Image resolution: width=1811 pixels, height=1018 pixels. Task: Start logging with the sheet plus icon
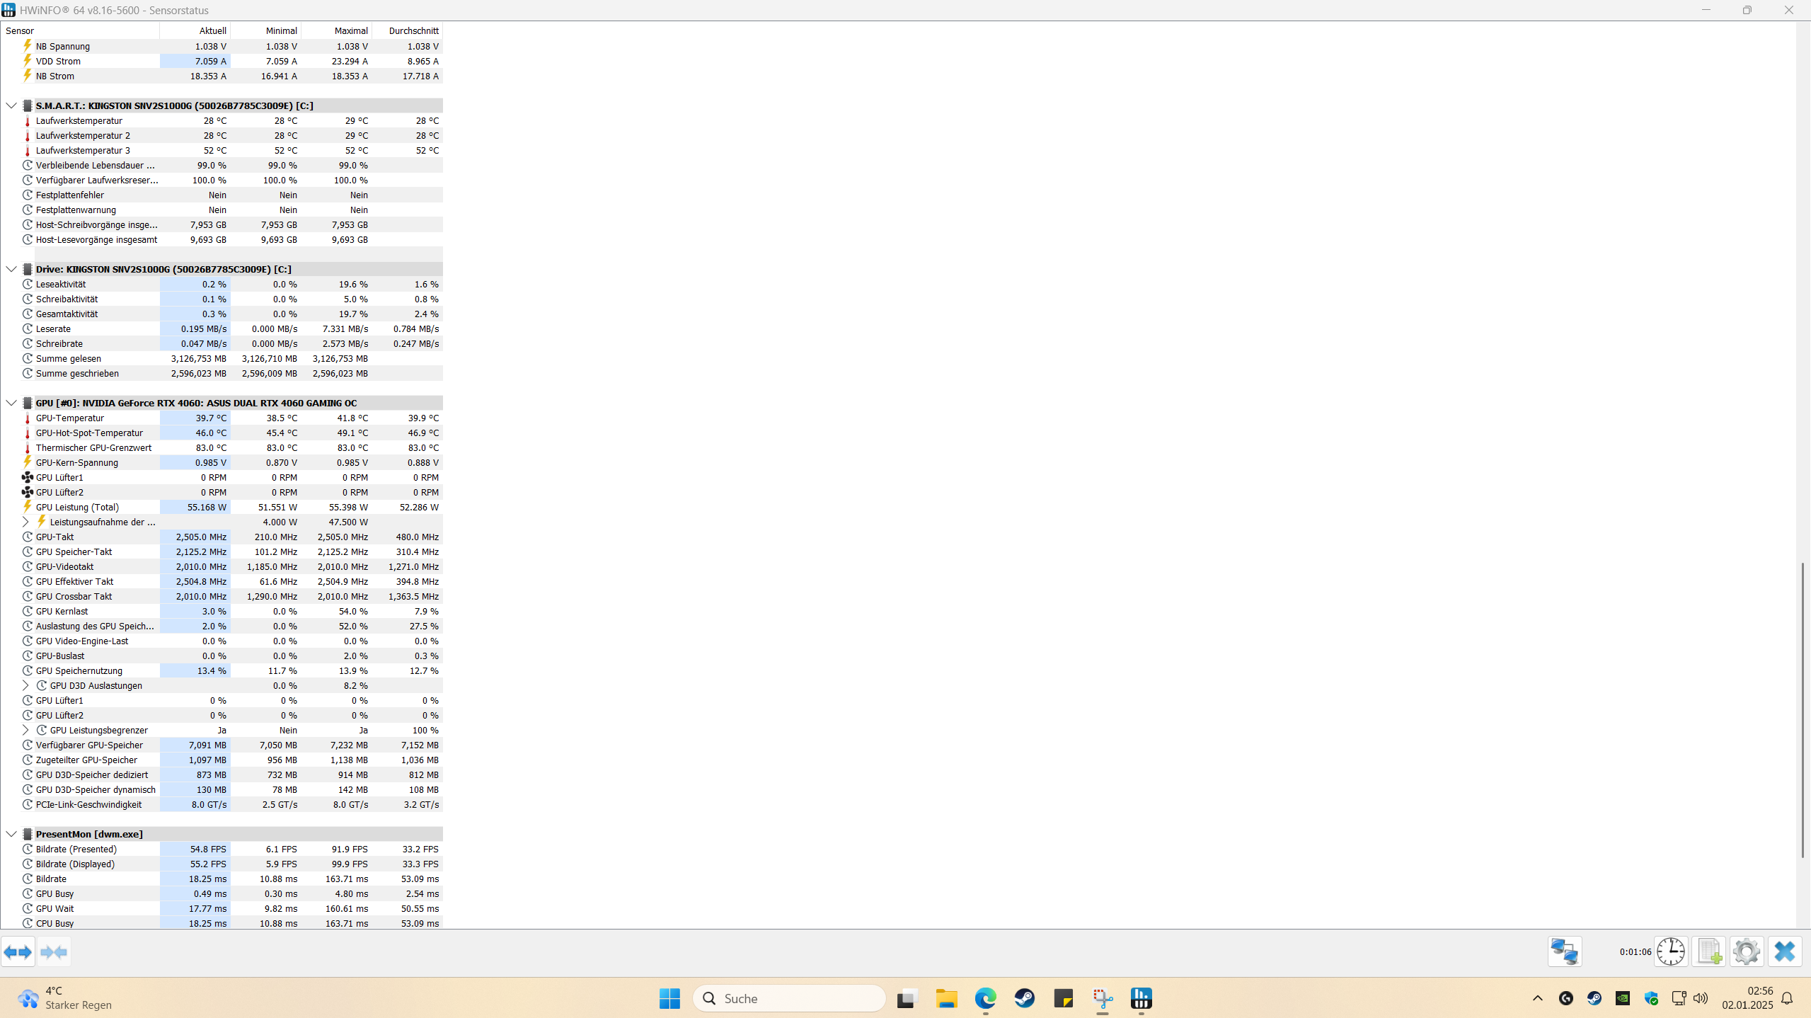click(x=1709, y=951)
